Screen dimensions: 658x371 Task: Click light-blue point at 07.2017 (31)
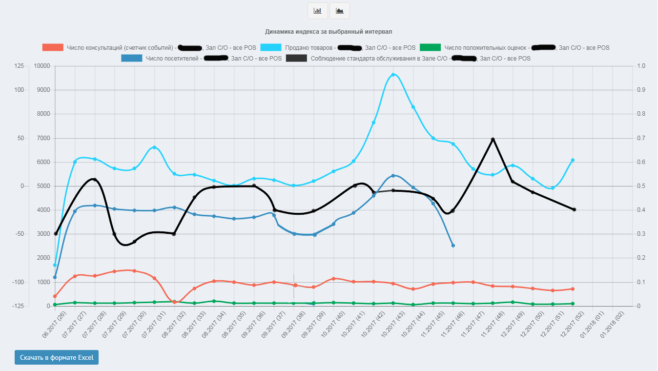click(x=154, y=147)
